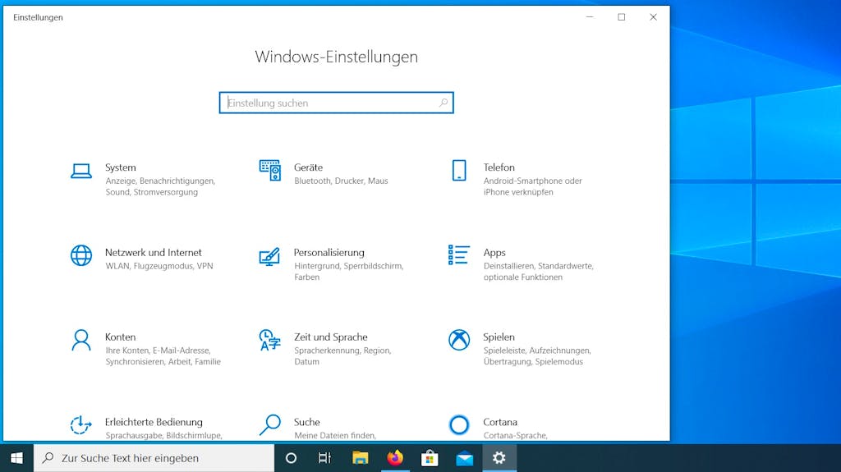The width and height of the screenshot is (841, 472).
Task: Launch Firefox from the taskbar
Action: pos(395,458)
